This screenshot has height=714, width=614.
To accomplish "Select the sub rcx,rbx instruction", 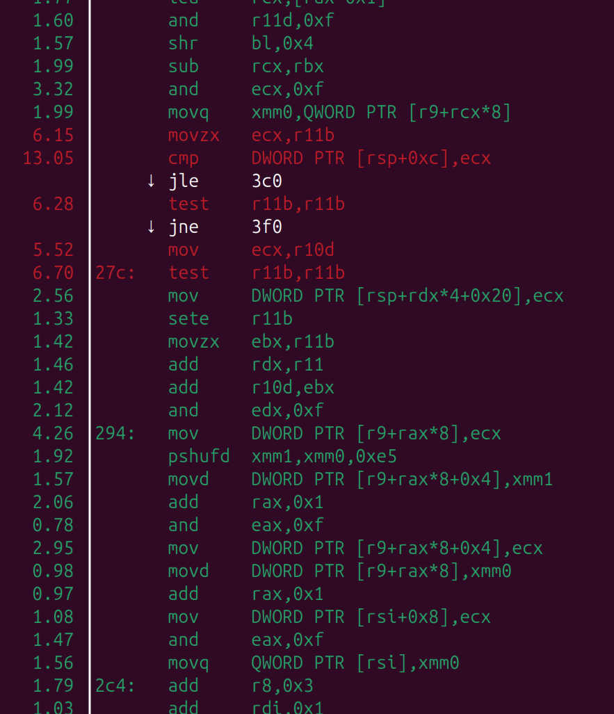I will coord(246,67).
